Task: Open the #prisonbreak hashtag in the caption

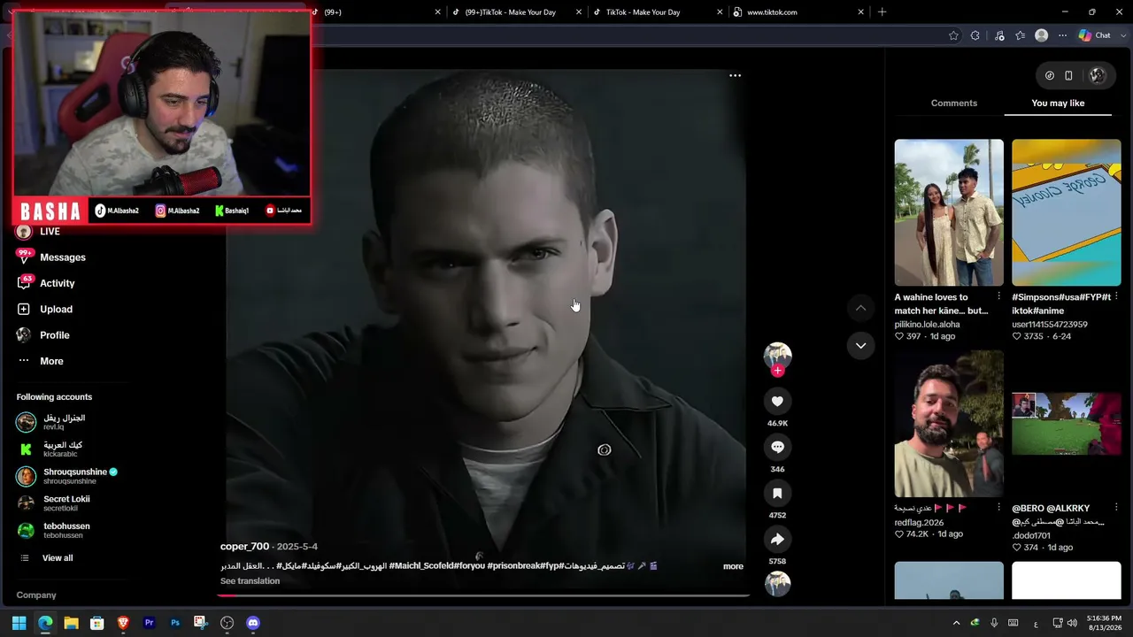Action: tap(515, 566)
